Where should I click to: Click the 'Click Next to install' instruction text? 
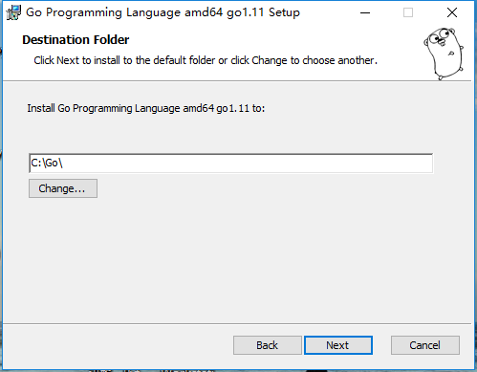206,60
